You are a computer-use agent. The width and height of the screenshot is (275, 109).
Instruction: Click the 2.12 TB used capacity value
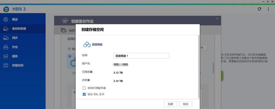pos(118,72)
